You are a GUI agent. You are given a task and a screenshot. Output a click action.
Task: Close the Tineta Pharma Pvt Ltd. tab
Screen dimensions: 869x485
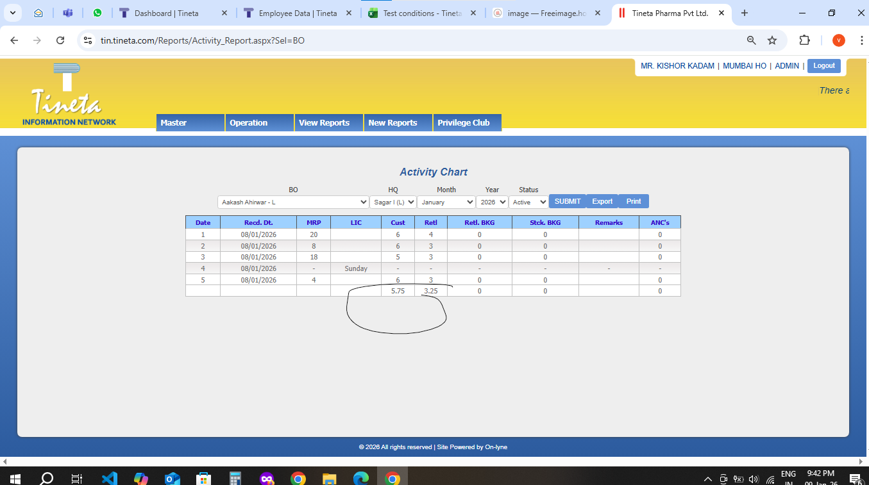click(x=721, y=13)
